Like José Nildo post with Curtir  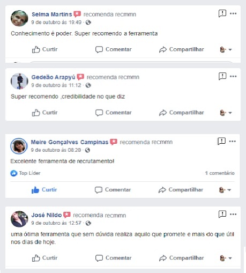[x=44, y=258]
